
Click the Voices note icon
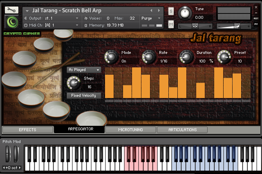(x=86, y=18)
